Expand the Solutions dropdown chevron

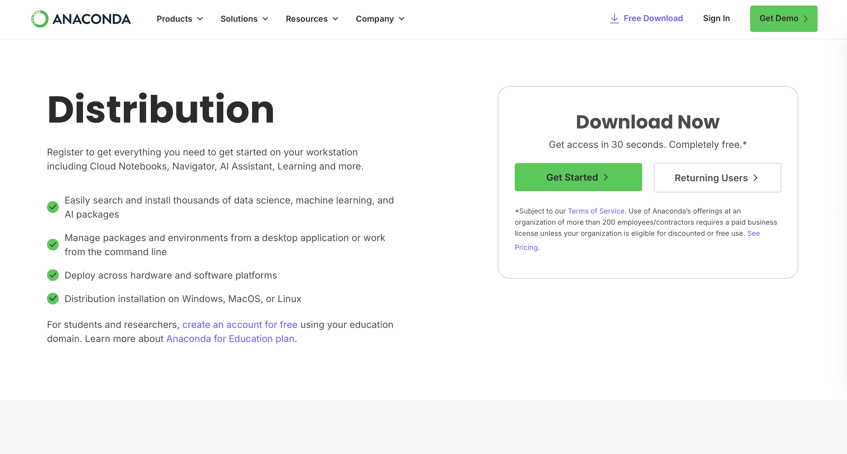click(x=265, y=19)
